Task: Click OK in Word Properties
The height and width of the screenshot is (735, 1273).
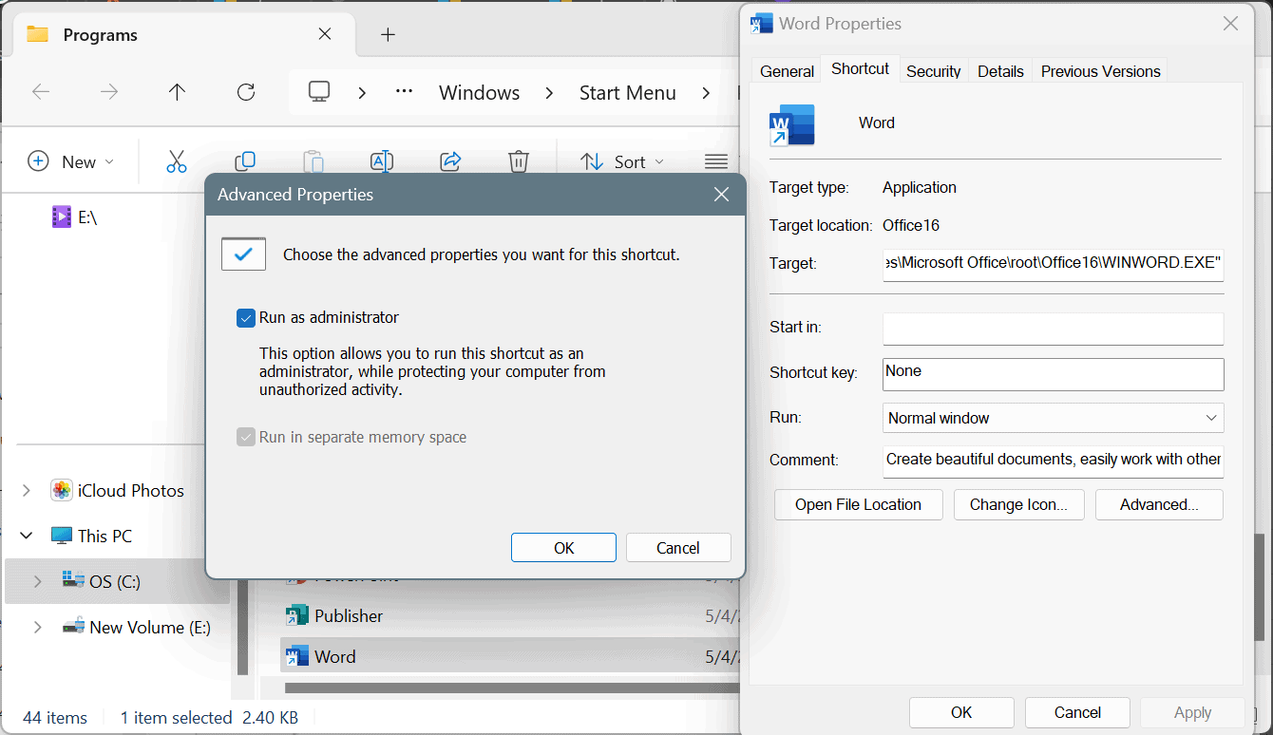Action: [x=961, y=712]
